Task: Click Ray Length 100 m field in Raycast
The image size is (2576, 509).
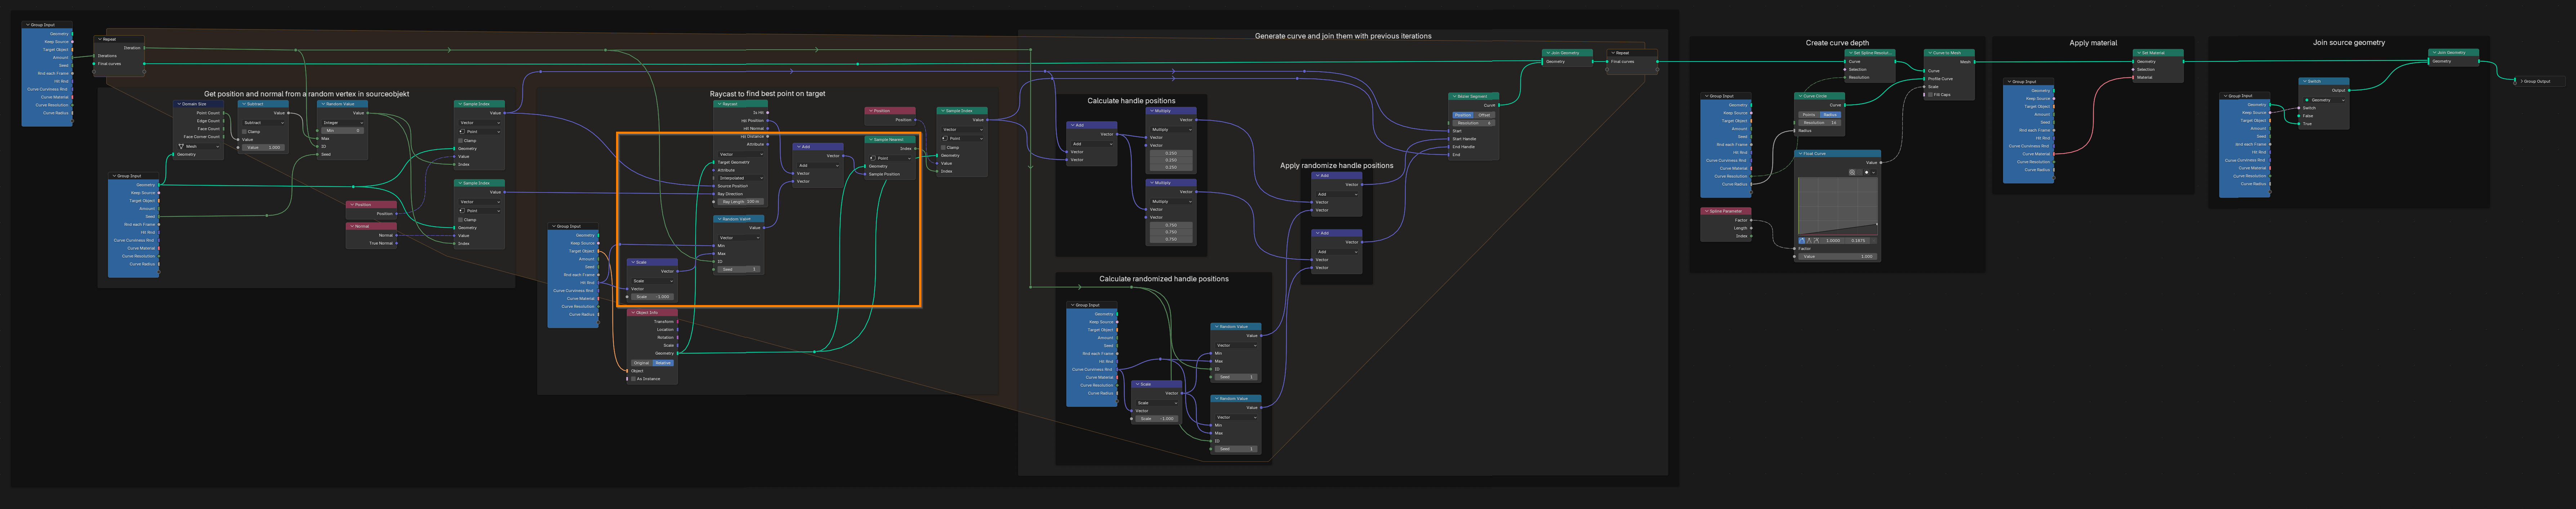Action: coord(741,201)
